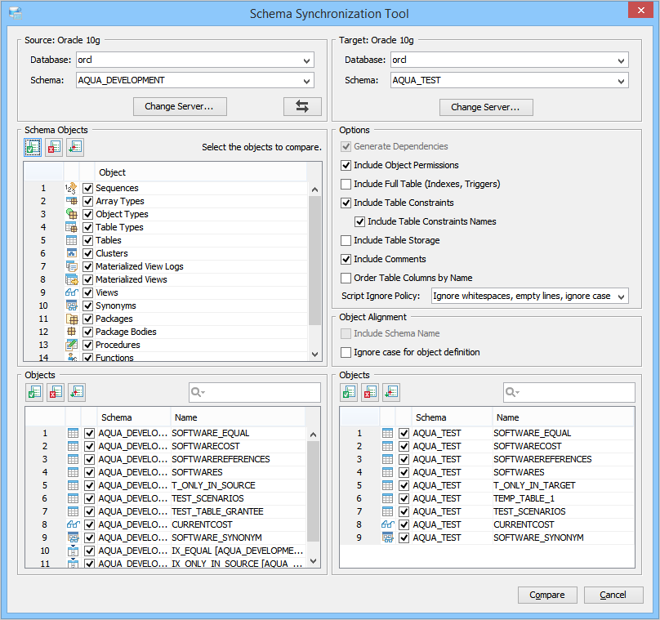This screenshot has width=660, height=620.
Task: Click the Cancel button
Action: tap(613, 595)
